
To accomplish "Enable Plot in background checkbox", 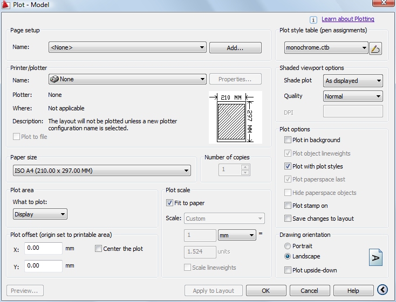I will [x=288, y=139].
